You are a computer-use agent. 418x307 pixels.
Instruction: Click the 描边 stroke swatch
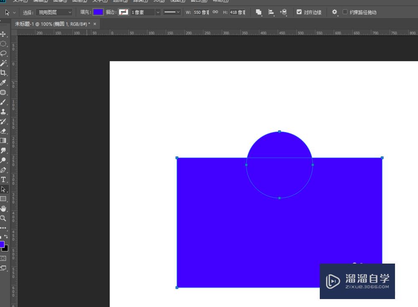[x=123, y=12]
